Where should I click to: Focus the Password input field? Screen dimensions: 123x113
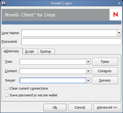[71, 42]
